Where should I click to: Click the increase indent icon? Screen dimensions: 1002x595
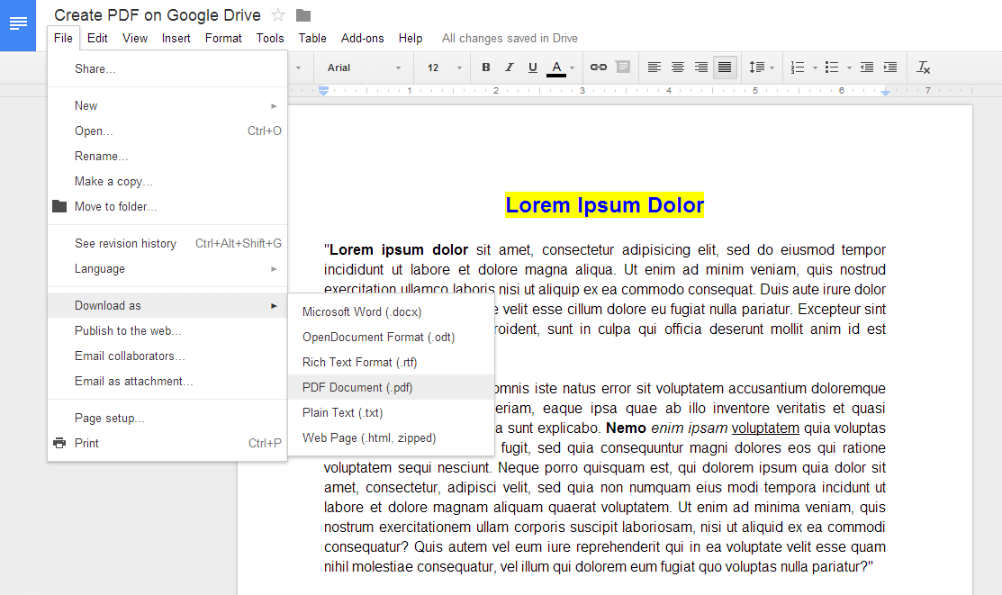890,68
